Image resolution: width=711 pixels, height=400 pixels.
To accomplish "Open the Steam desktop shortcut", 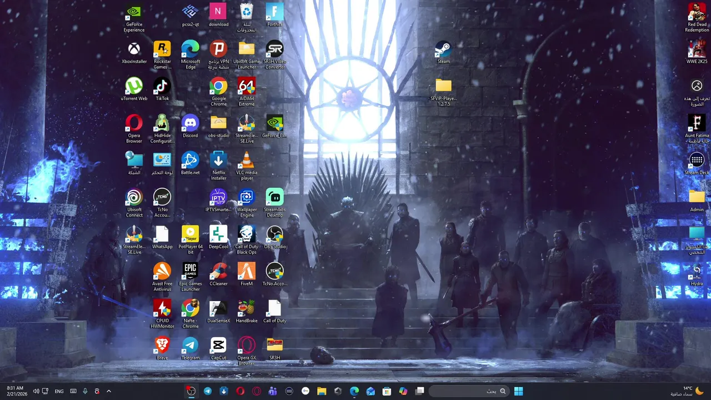I will point(443,53).
